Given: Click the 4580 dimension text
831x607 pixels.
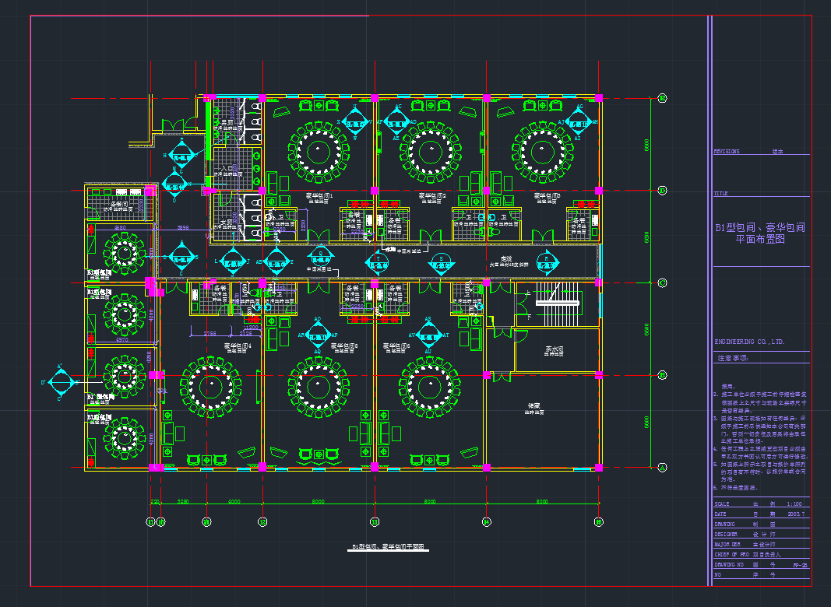Looking at the screenshot, I should (x=121, y=227).
